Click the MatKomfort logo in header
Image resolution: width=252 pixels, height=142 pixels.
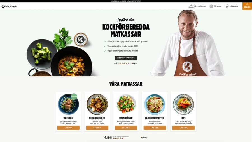[x=10, y=6]
